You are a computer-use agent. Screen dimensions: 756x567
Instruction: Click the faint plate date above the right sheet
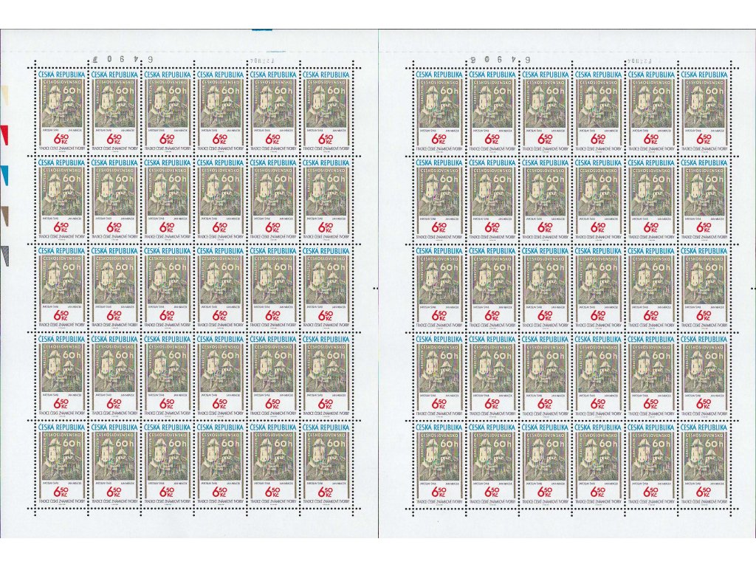[639, 61]
